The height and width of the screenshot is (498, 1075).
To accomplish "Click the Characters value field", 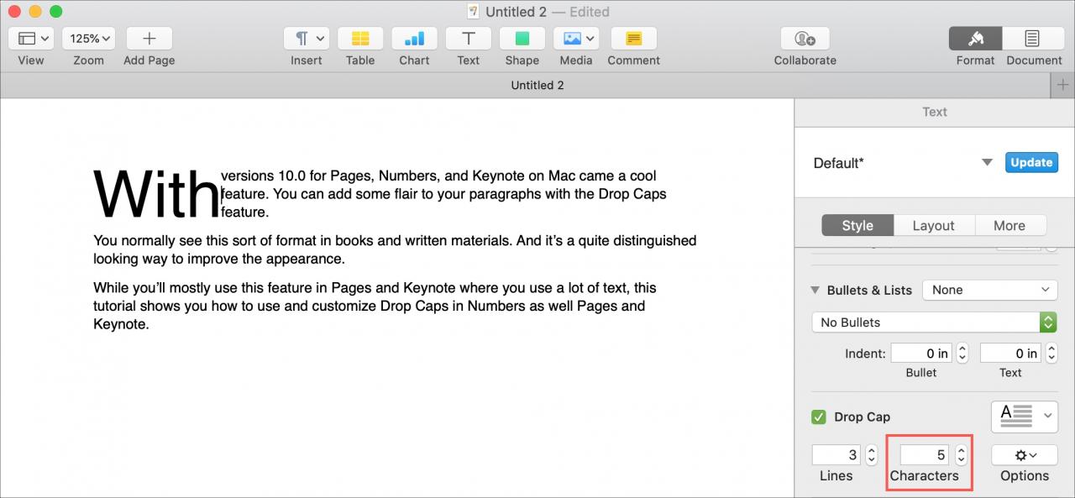I will click(925, 455).
